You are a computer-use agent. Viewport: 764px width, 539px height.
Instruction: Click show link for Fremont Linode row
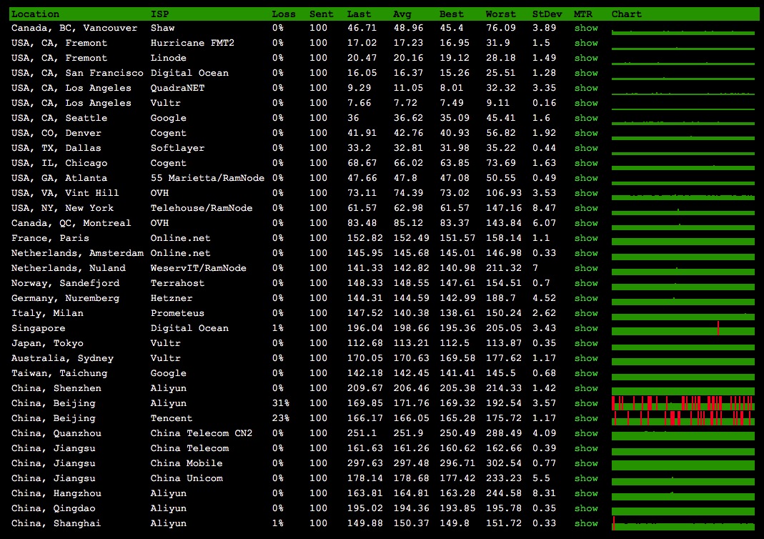click(x=586, y=58)
